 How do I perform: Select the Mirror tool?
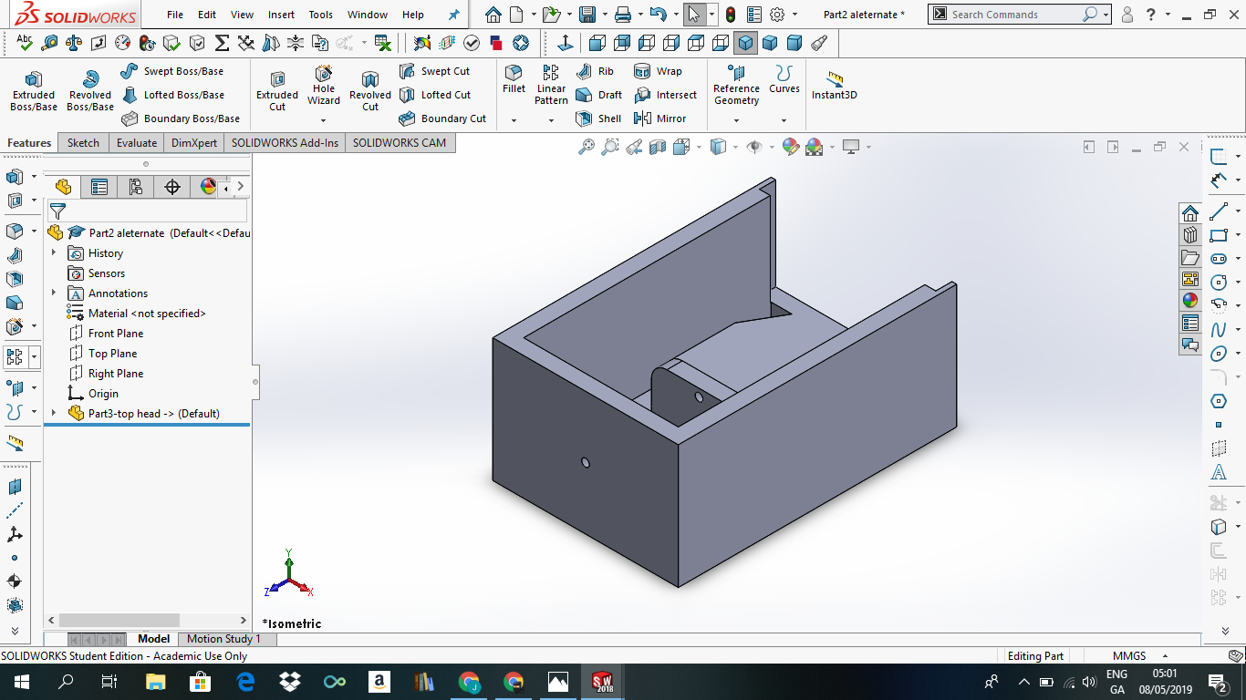pyautogui.click(x=659, y=118)
